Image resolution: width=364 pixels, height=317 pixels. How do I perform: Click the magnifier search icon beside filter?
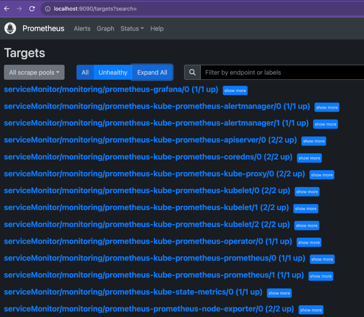click(192, 72)
